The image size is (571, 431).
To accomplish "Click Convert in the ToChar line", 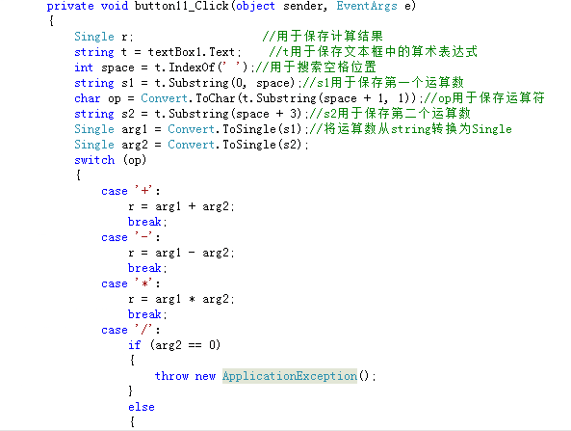I will click(164, 98).
